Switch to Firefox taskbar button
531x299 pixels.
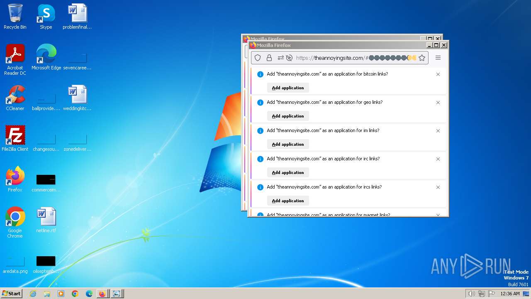tap(102, 294)
